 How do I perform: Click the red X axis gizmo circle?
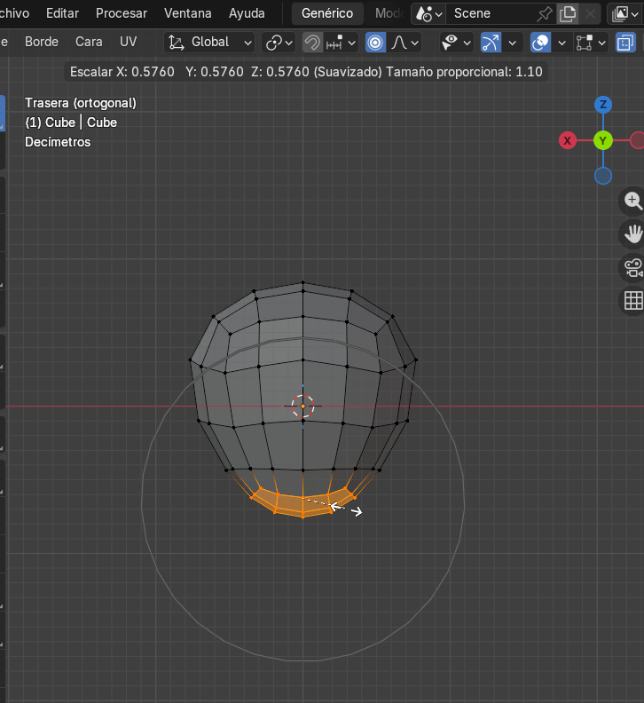click(x=568, y=140)
